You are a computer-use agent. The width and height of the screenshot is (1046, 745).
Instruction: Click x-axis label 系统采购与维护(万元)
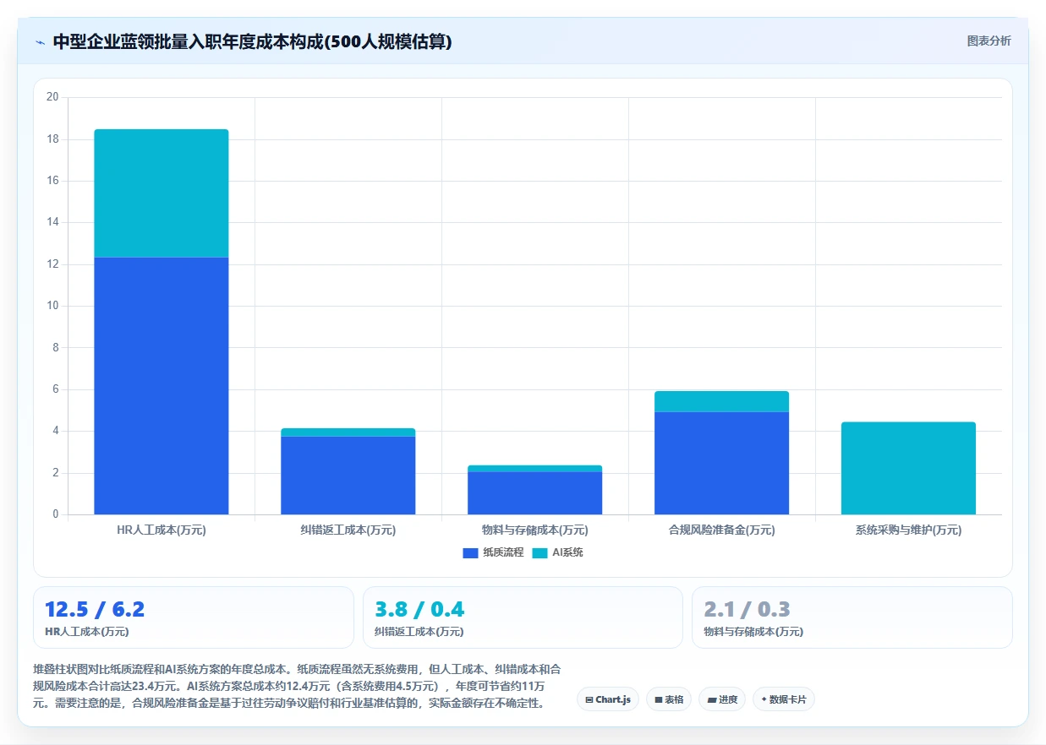pos(909,530)
